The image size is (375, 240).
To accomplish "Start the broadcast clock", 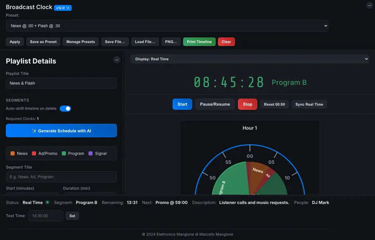I will (182, 104).
